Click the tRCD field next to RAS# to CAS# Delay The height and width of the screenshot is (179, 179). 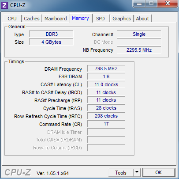click(x=106, y=92)
